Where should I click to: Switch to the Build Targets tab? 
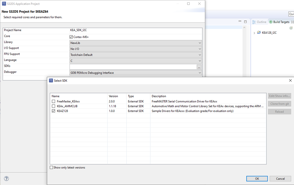pyautogui.click(x=279, y=22)
